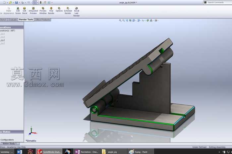The width and height of the screenshot is (232, 154).
Task: Open the Preview Window
Action: [x=43, y=11]
